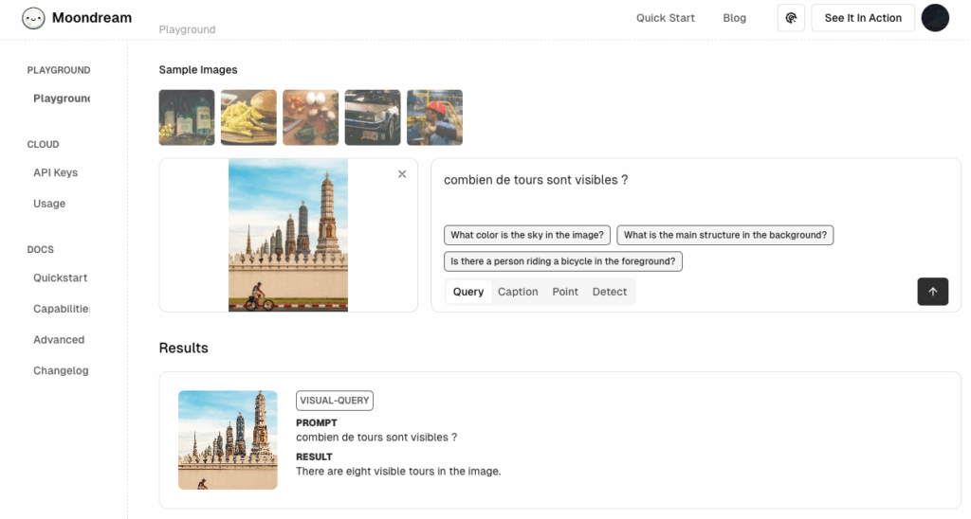Go to Changelog in sidebar
Viewport: 971px width, 519px height.
pyautogui.click(x=61, y=370)
